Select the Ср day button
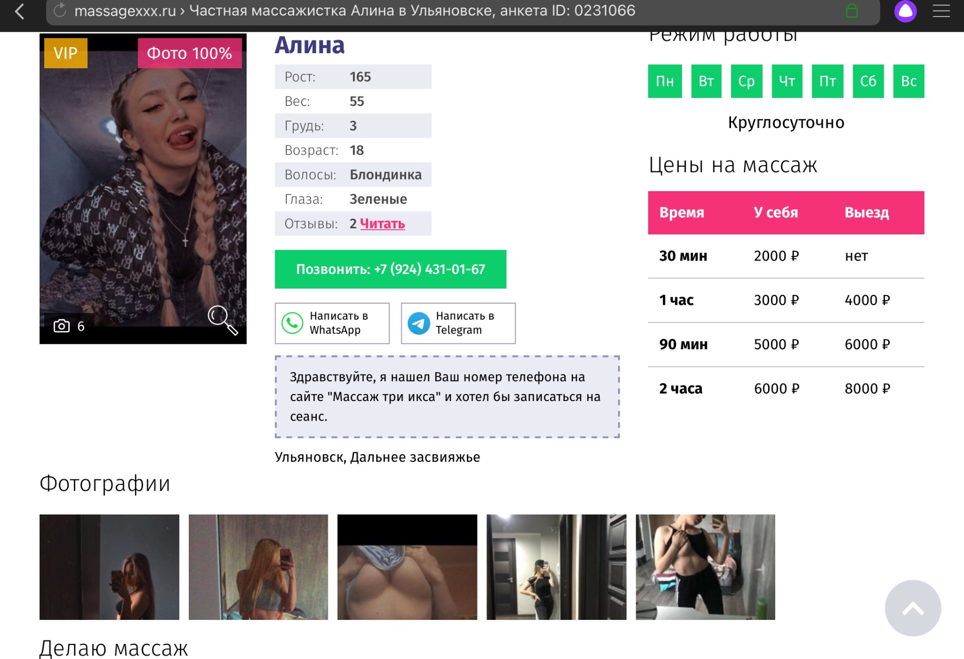 (x=746, y=81)
